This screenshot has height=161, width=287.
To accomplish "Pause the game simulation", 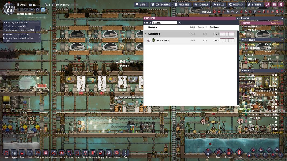I will tap(19, 10).
